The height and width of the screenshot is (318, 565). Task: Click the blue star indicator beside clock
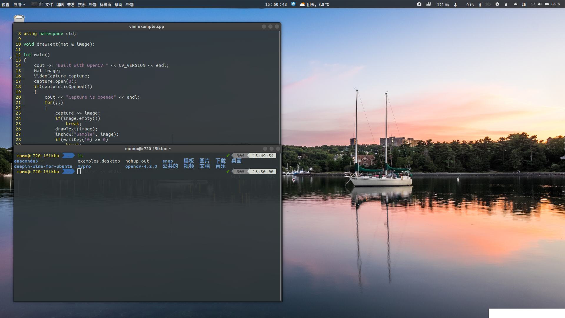click(293, 4)
